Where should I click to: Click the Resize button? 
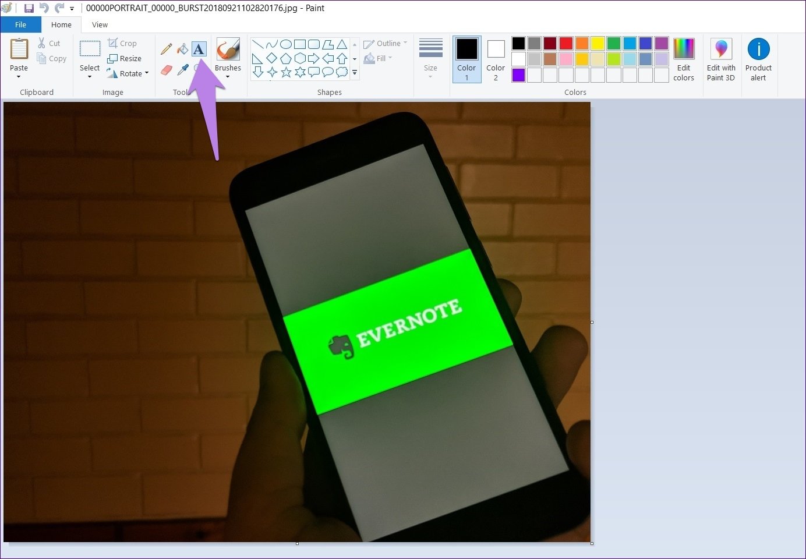tap(125, 58)
